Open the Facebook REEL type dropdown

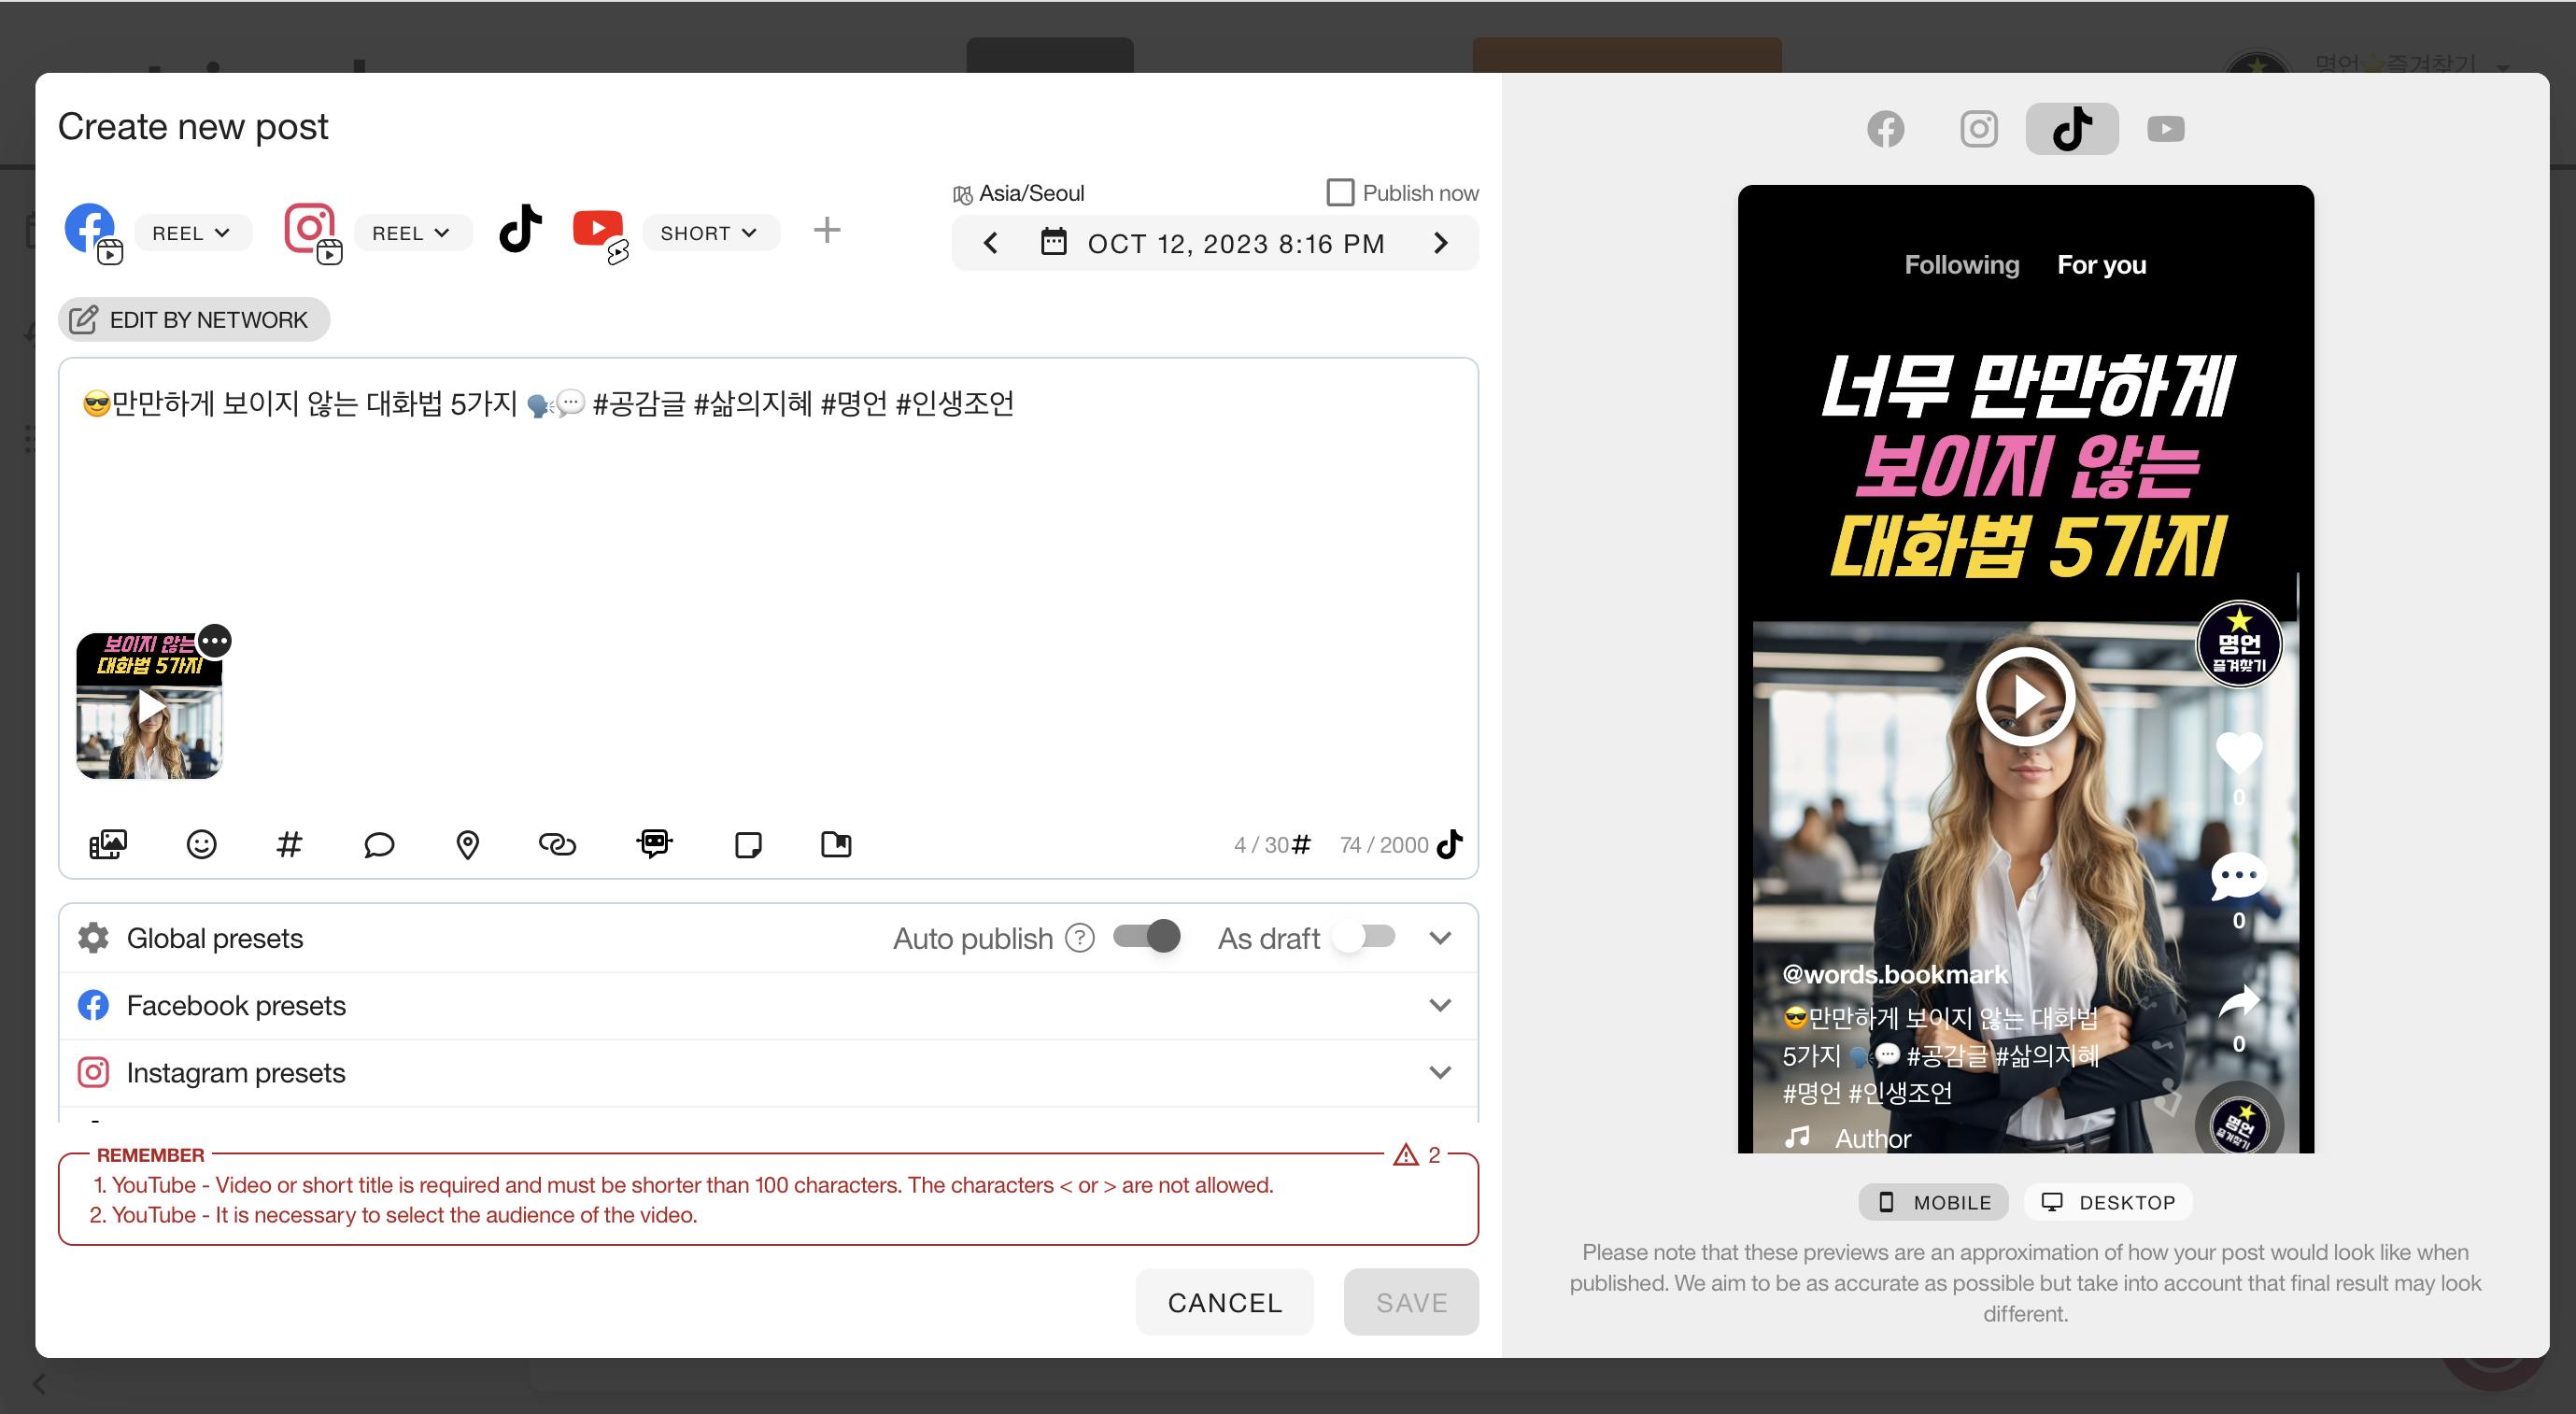click(191, 233)
